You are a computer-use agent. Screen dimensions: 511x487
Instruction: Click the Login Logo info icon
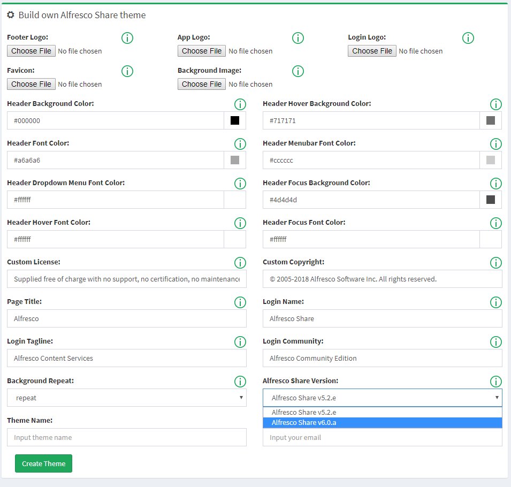(468, 38)
